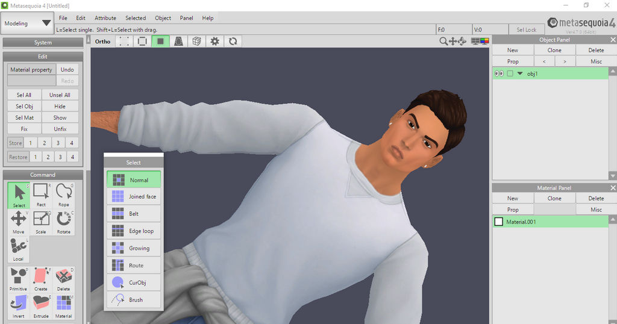Move obj1 down with > button
Screen dimensions: 617x324
click(x=565, y=61)
